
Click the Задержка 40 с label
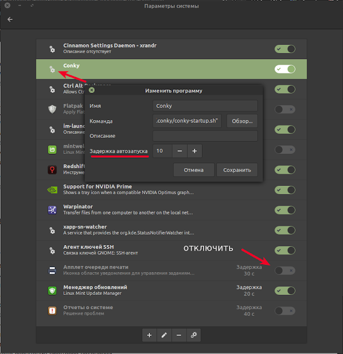tap(249, 311)
